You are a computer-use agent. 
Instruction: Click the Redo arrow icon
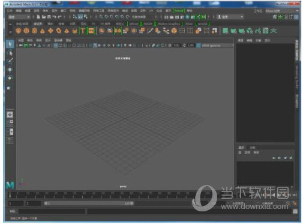coord(59,17)
